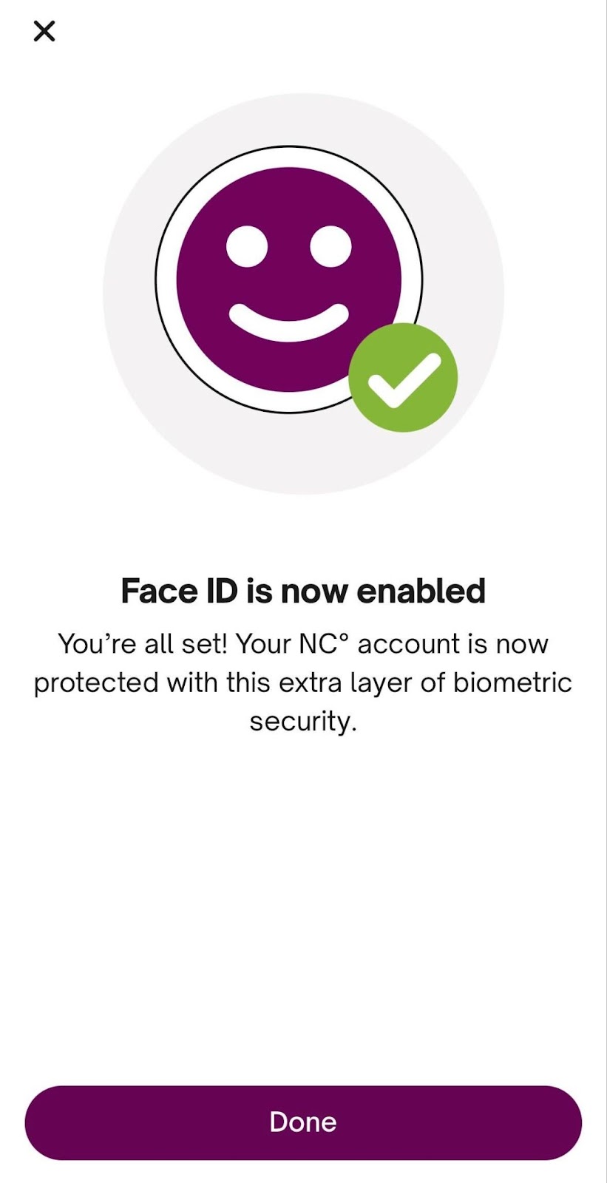Click the smiley face's left eye
This screenshot has width=607, height=1183.
[246, 246]
